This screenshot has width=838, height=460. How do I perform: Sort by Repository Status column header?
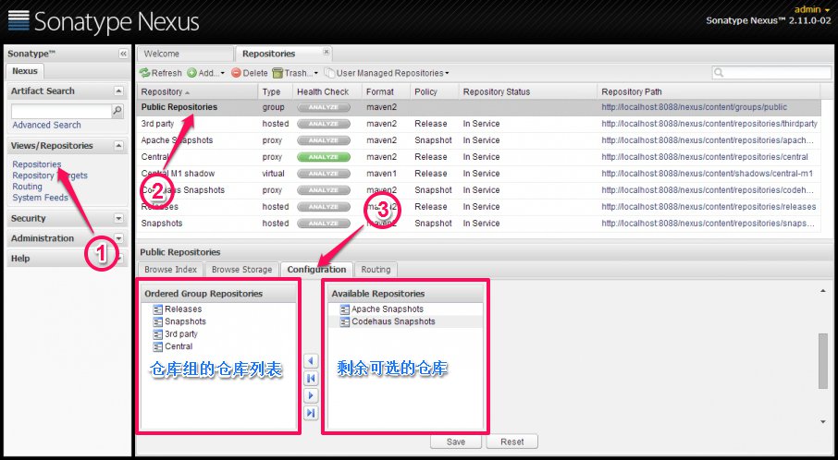(527, 91)
